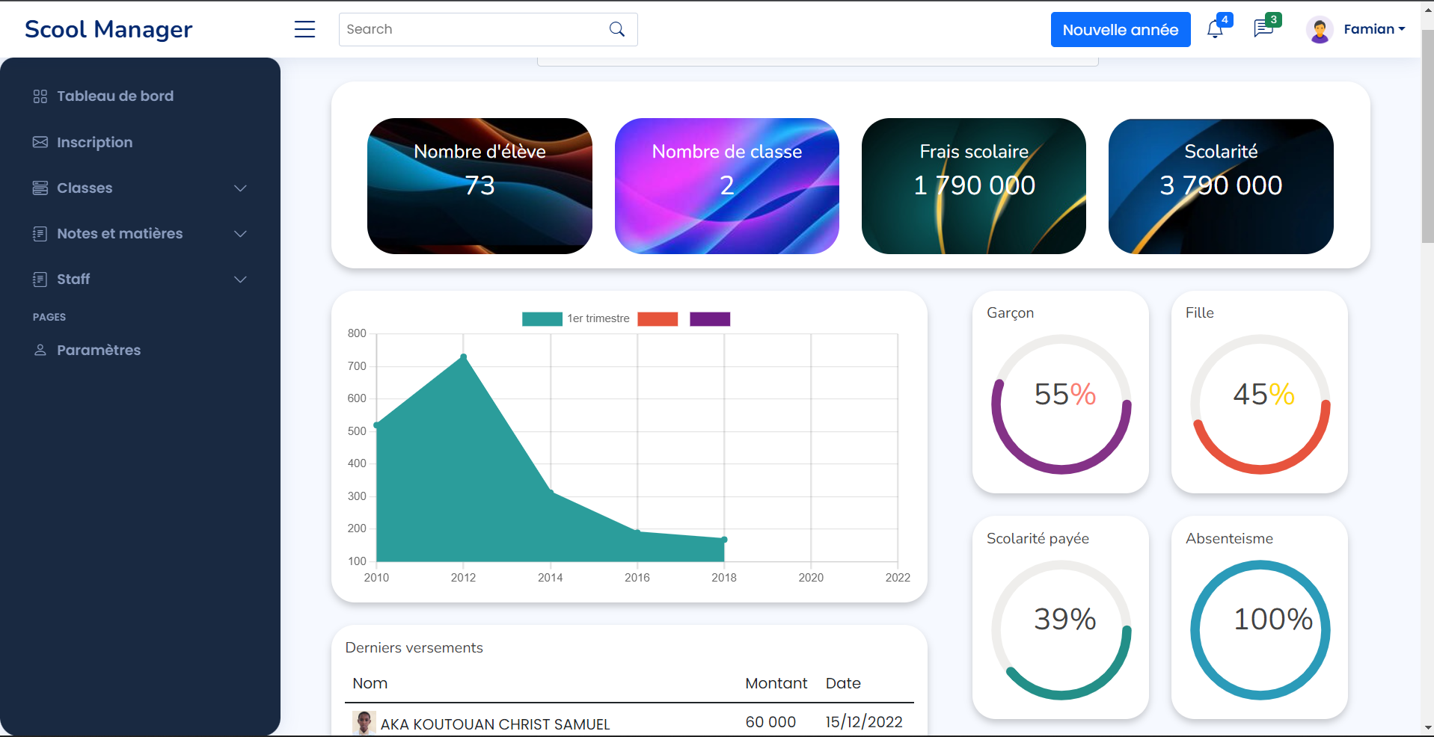Click the messages badge showing 3

click(x=1273, y=19)
